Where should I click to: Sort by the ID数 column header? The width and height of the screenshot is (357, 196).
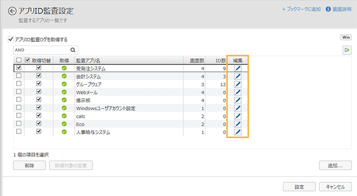[221, 61]
